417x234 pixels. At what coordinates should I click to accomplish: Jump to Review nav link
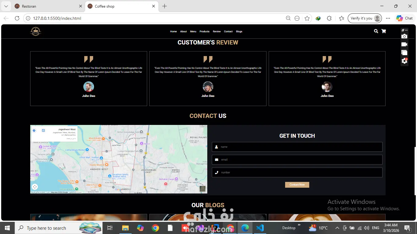tap(217, 31)
